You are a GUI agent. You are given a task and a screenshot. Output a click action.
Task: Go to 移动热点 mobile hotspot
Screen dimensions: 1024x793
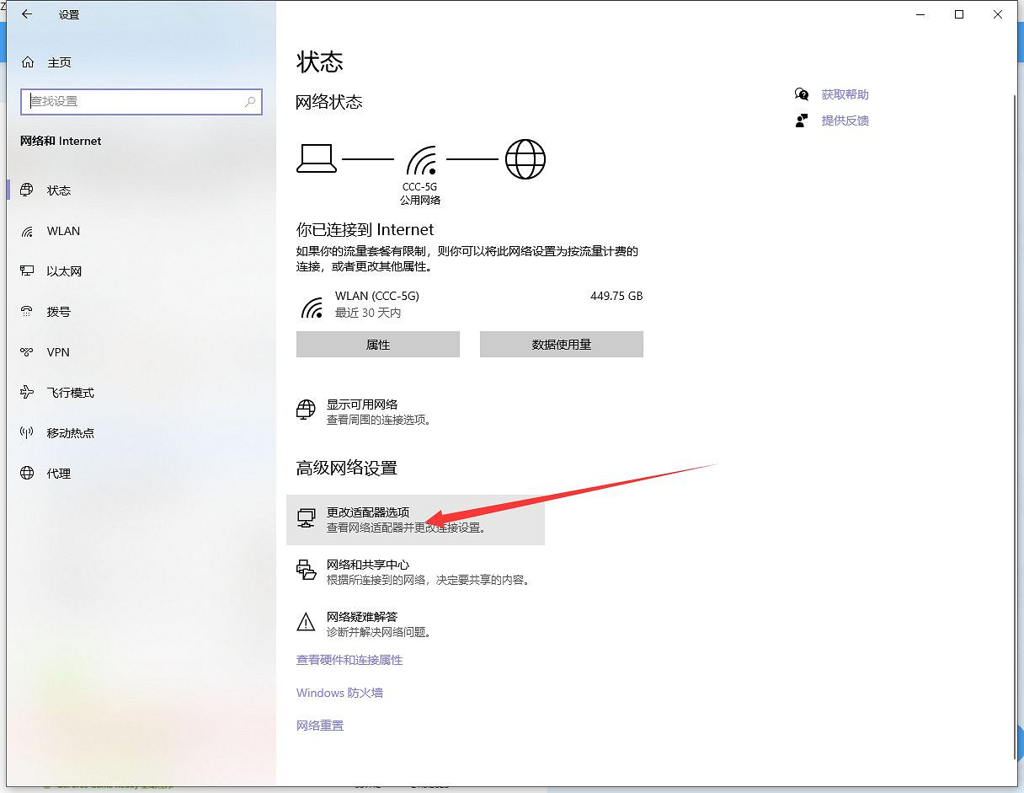[x=70, y=433]
